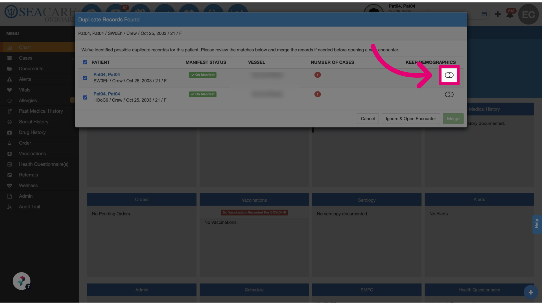Open notifications bell with 218 badge
Viewport: 542px width, 305px height.
click(x=510, y=14)
